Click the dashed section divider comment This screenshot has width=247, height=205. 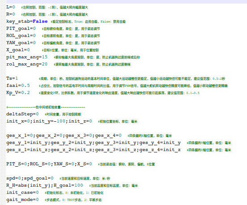pyautogui.click(x=46, y=107)
